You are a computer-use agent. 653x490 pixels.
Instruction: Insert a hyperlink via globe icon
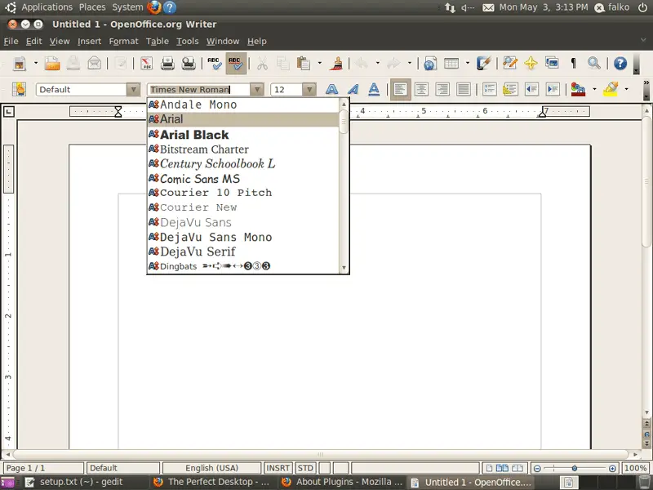tap(430, 64)
